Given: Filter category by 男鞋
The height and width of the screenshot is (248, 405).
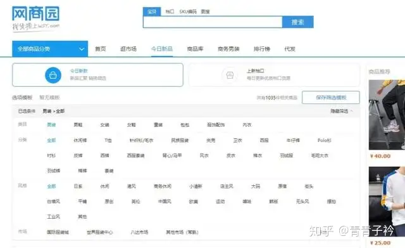Looking at the screenshot, I should coord(78,125).
